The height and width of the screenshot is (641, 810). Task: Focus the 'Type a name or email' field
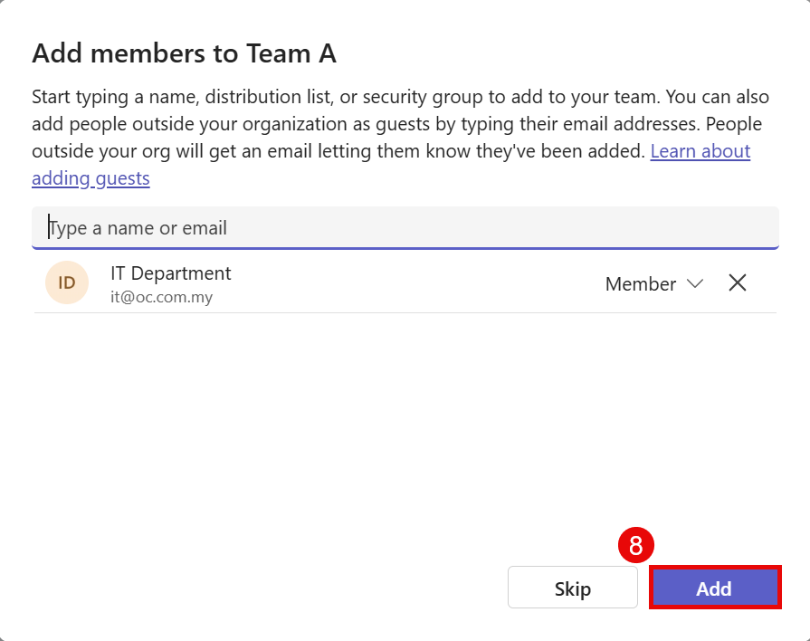coord(405,228)
